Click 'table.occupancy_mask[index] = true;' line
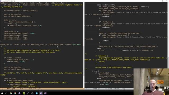This screenshot has height=95, width=169. coord(19,33)
